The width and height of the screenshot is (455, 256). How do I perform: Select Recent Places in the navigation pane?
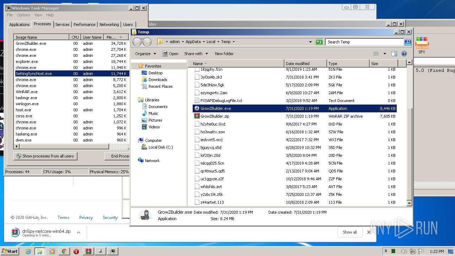tap(160, 86)
